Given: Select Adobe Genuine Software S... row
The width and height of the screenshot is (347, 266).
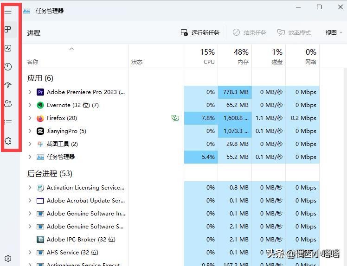Looking at the screenshot, I should click(171, 227).
